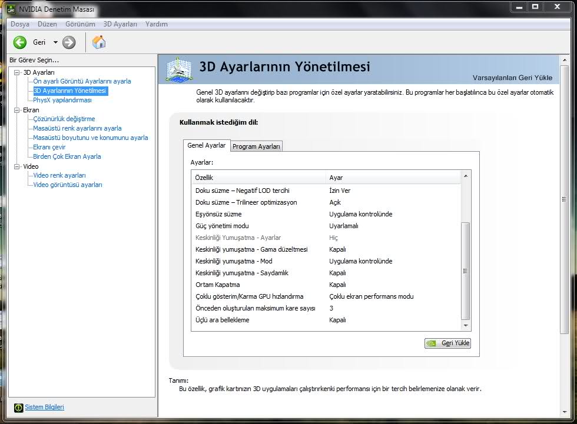Open the home page house icon
The image size is (577, 424).
[x=99, y=42]
